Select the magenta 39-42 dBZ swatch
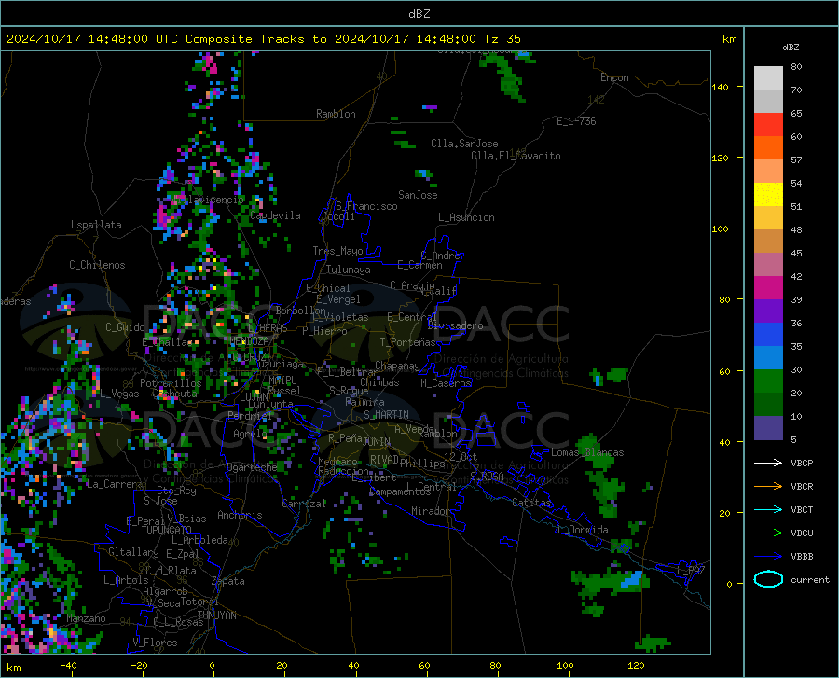839x678 pixels. pos(768,288)
